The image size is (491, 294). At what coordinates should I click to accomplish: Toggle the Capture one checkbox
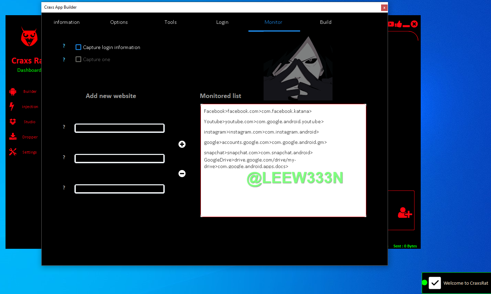coord(79,59)
